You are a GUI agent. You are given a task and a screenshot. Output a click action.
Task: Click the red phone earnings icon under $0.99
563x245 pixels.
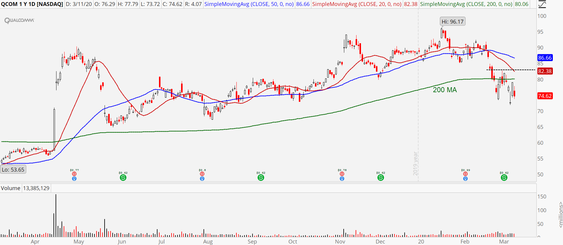465,174
